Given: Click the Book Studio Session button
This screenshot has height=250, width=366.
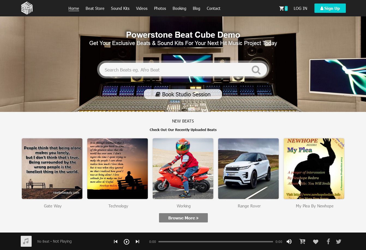Looking at the screenshot, I should (183, 94).
